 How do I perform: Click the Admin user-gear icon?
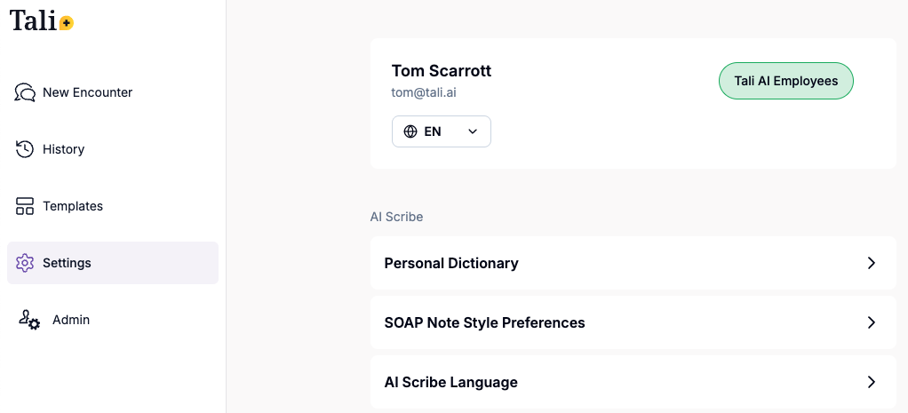tap(29, 320)
